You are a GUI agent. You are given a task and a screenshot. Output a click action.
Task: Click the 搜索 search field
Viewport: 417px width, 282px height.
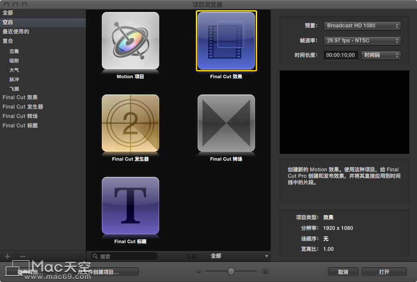pos(124,256)
